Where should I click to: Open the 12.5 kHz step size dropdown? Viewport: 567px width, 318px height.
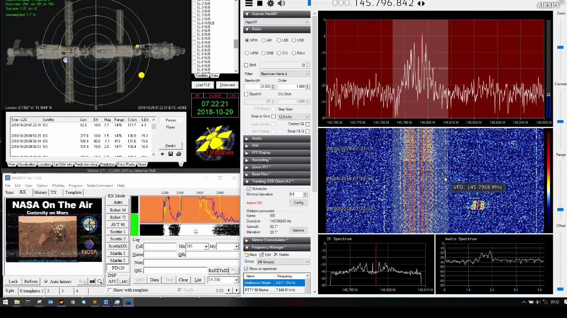point(293,117)
